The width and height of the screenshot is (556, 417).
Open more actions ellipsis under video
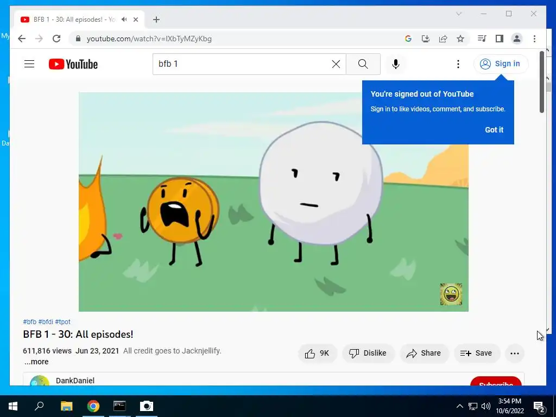[515, 353]
